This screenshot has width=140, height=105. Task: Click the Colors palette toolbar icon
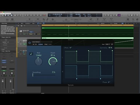137,20
